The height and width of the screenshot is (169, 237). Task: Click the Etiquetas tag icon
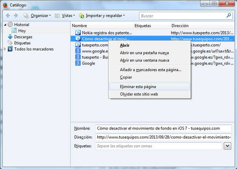[10, 43]
